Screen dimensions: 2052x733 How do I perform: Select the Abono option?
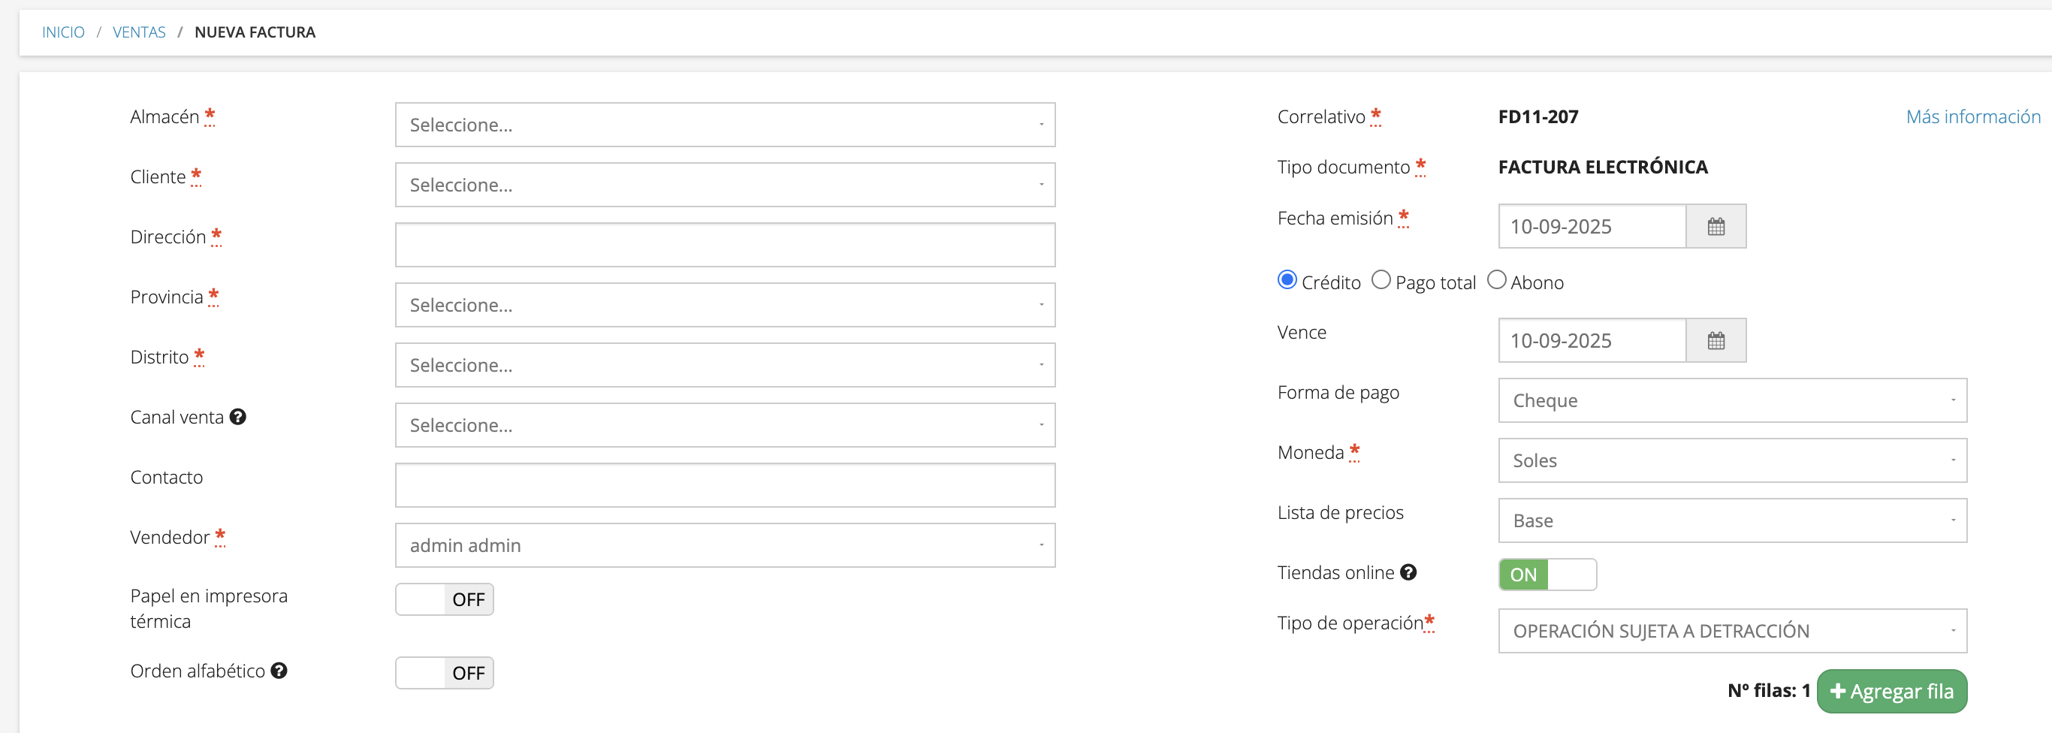tap(1496, 280)
